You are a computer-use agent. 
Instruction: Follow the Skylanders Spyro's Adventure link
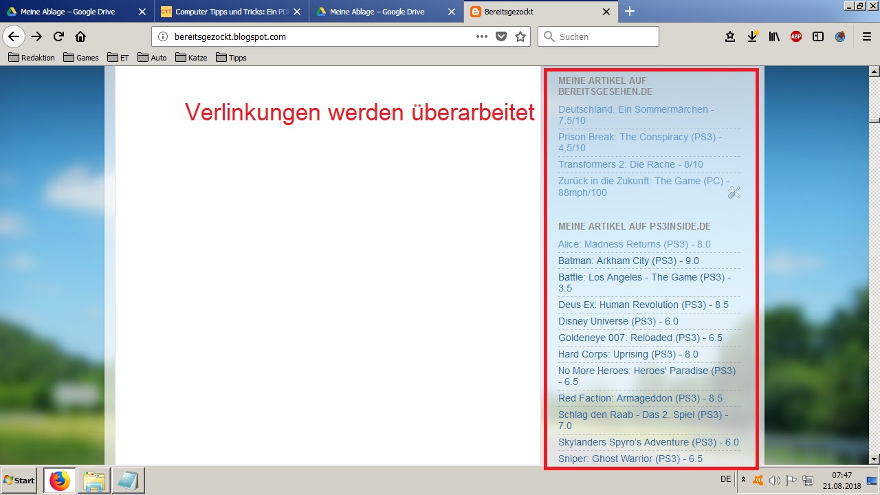[x=648, y=442]
